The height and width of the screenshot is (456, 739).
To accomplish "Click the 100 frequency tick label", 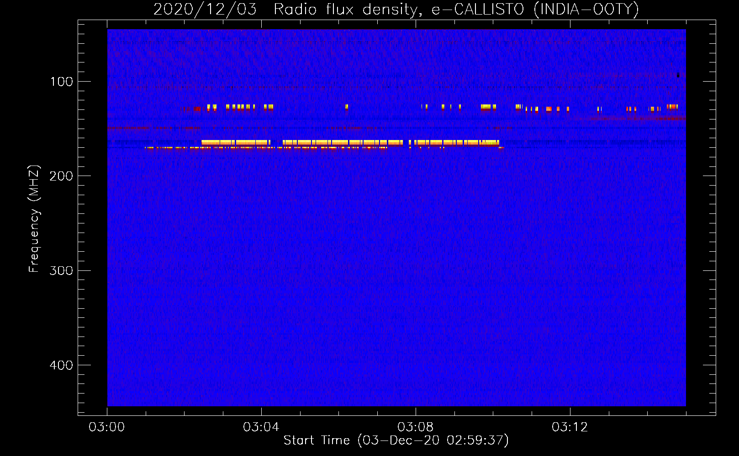I will pos(61,82).
